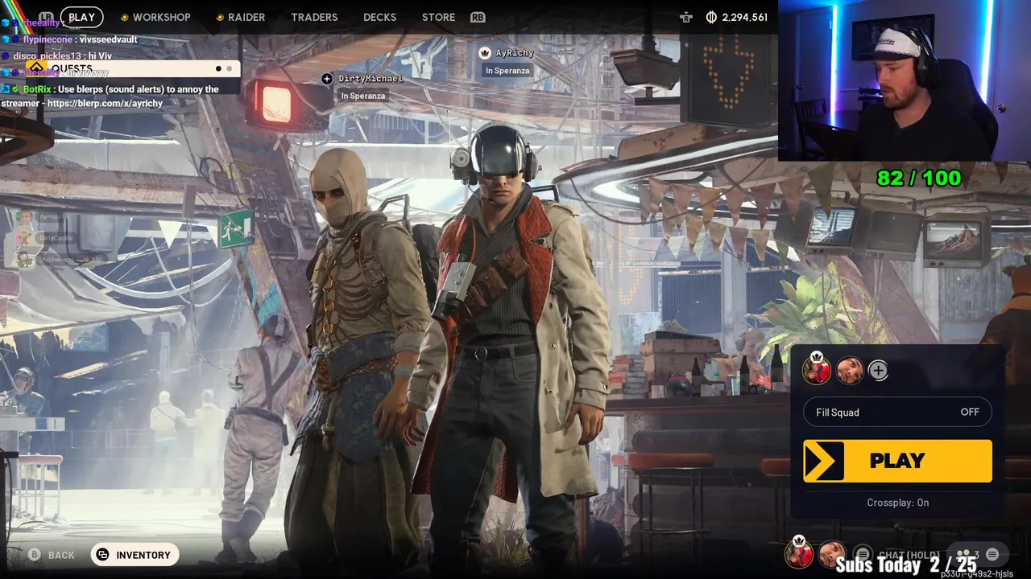Switch to the PLAY tab

coord(81,17)
